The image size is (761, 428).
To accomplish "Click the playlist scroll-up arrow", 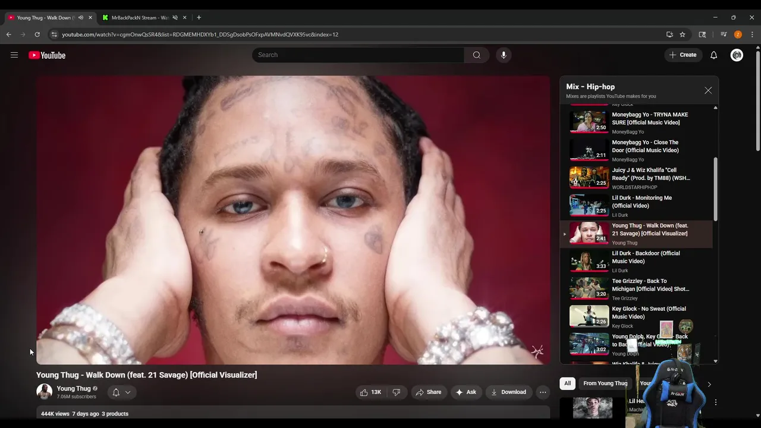I will pos(715,108).
